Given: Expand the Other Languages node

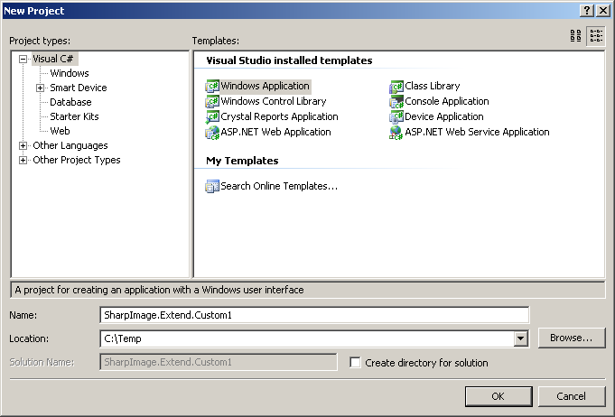Looking at the screenshot, I should click(23, 145).
